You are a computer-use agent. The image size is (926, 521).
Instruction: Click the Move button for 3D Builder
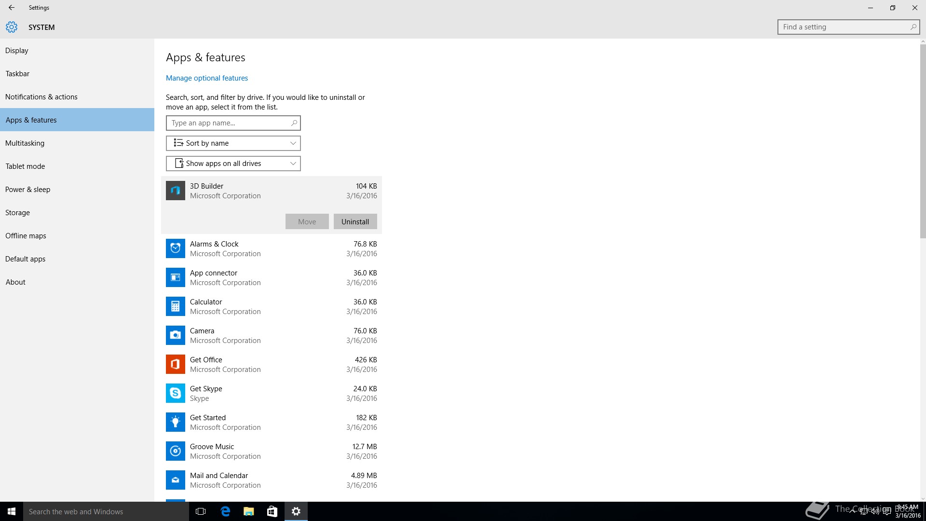coord(307,221)
